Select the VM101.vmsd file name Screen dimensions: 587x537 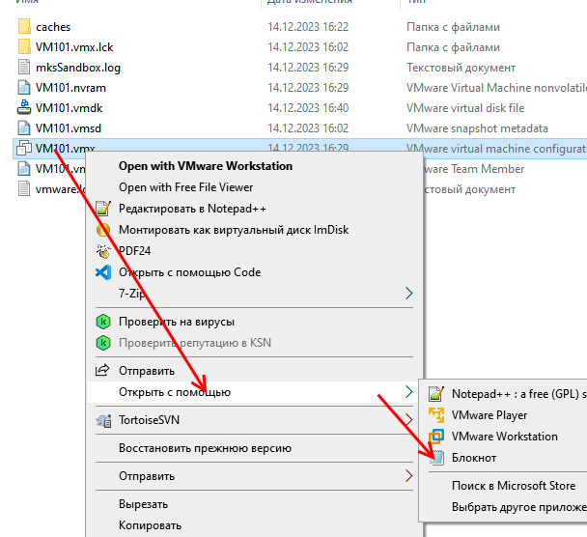(69, 128)
